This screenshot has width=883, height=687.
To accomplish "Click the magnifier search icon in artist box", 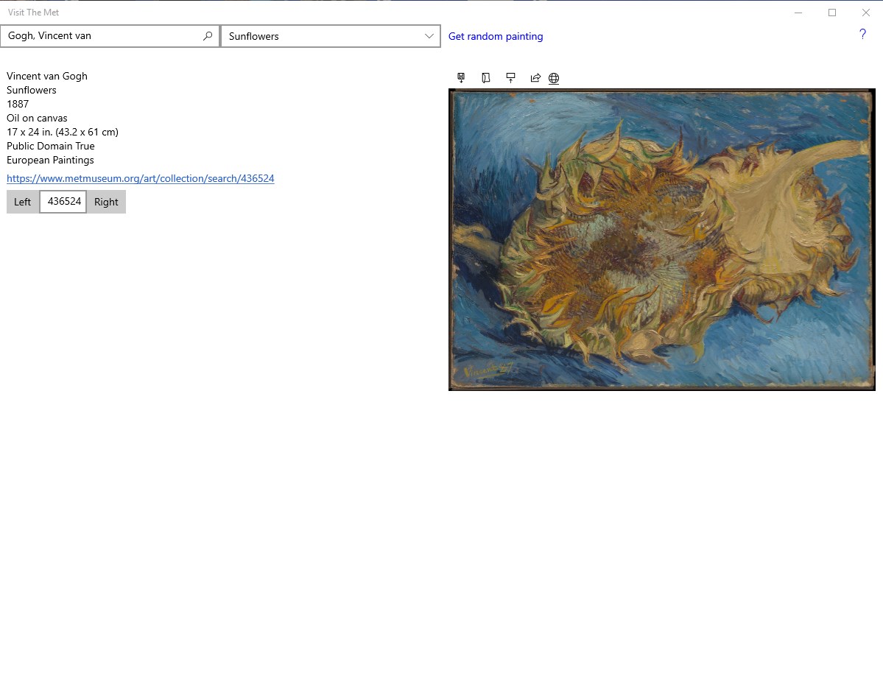I will (x=208, y=36).
